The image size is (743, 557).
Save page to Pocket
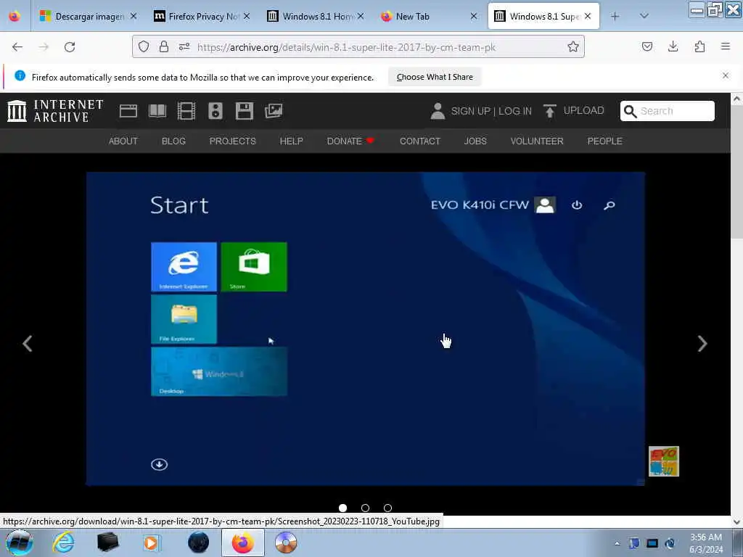pyautogui.click(x=647, y=46)
